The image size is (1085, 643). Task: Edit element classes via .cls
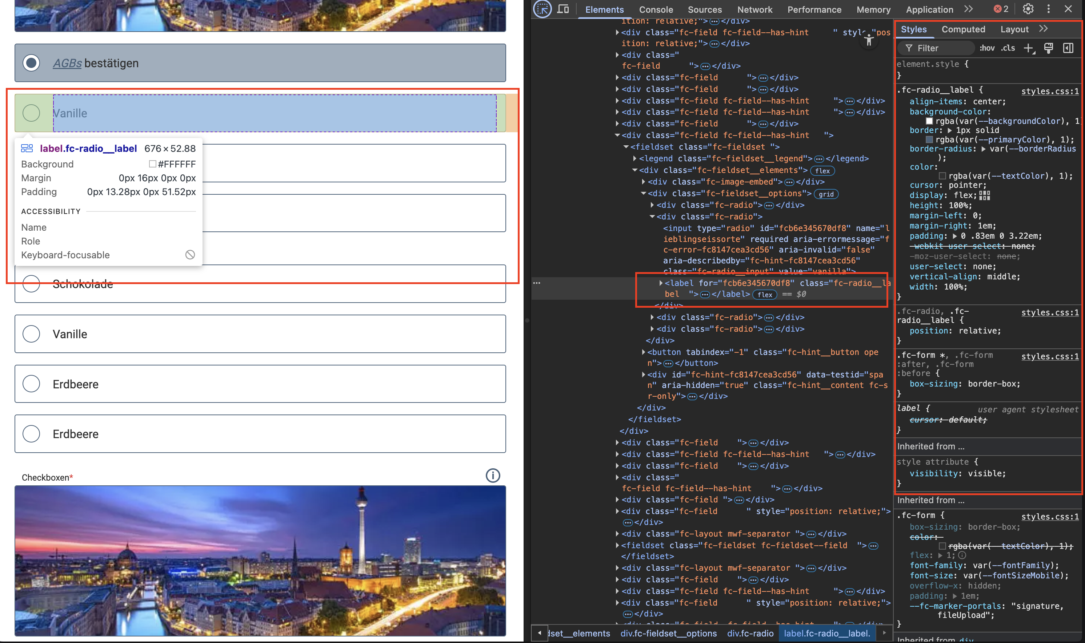pos(1009,48)
